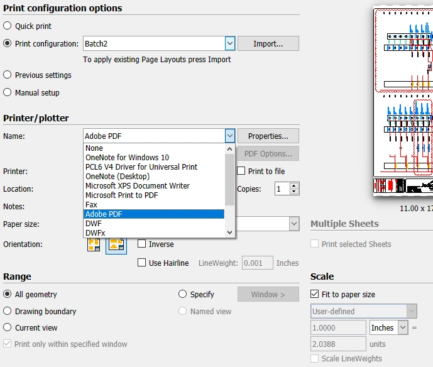Open the Paper size dropdown arrow
Image resolution: width=433 pixels, height=367 pixels.
(x=294, y=224)
